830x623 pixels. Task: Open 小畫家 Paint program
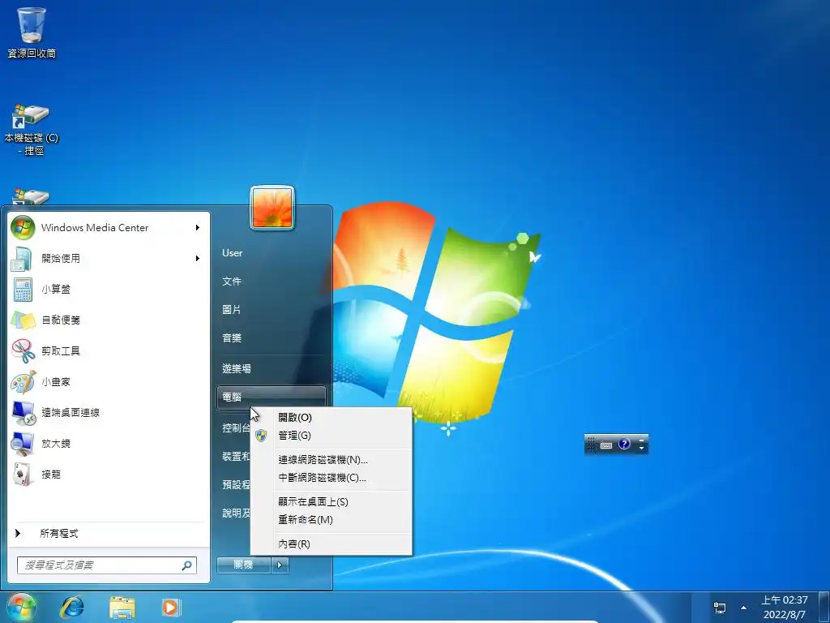(109, 381)
